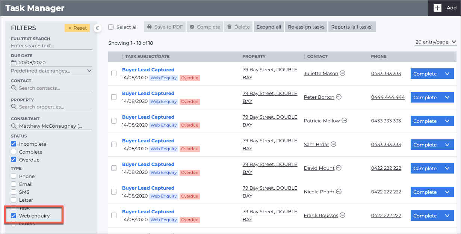Open Complete dropdown arrow for Nicole Pham
The image size is (461, 234).
[x=447, y=192]
